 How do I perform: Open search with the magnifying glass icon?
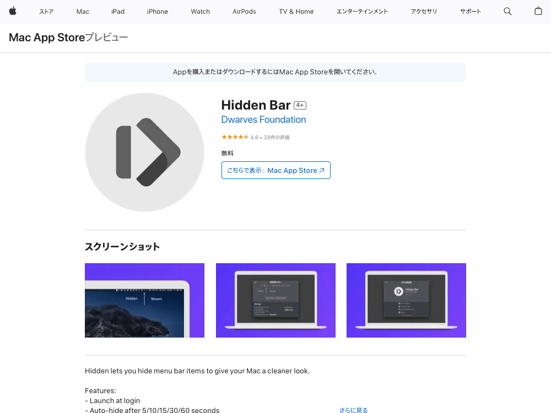pos(507,11)
